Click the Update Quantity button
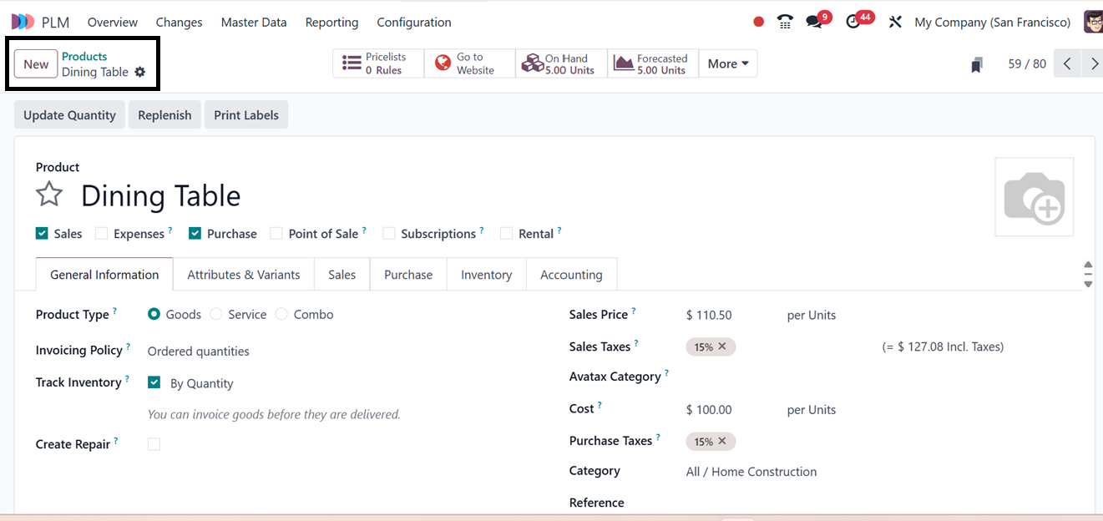Screen dimensions: 1103x521 click(69, 115)
